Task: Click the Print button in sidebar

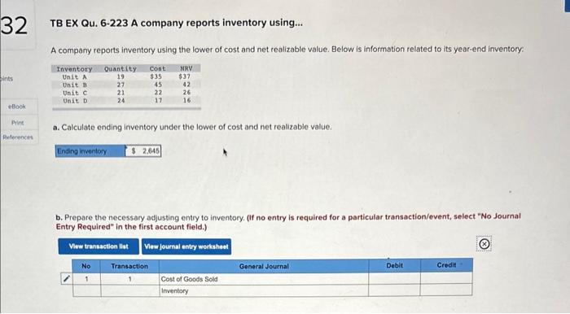Action: click(17, 123)
